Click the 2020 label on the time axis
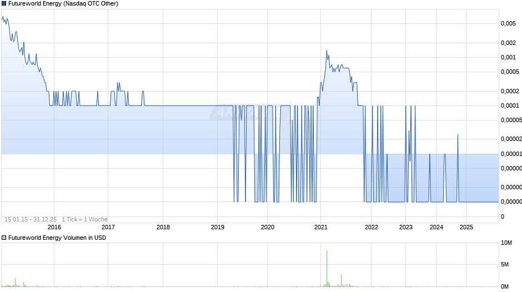Image resolution: width=522 pixels, height=292 pixels. pyautogui.click(x=268, y=227)
